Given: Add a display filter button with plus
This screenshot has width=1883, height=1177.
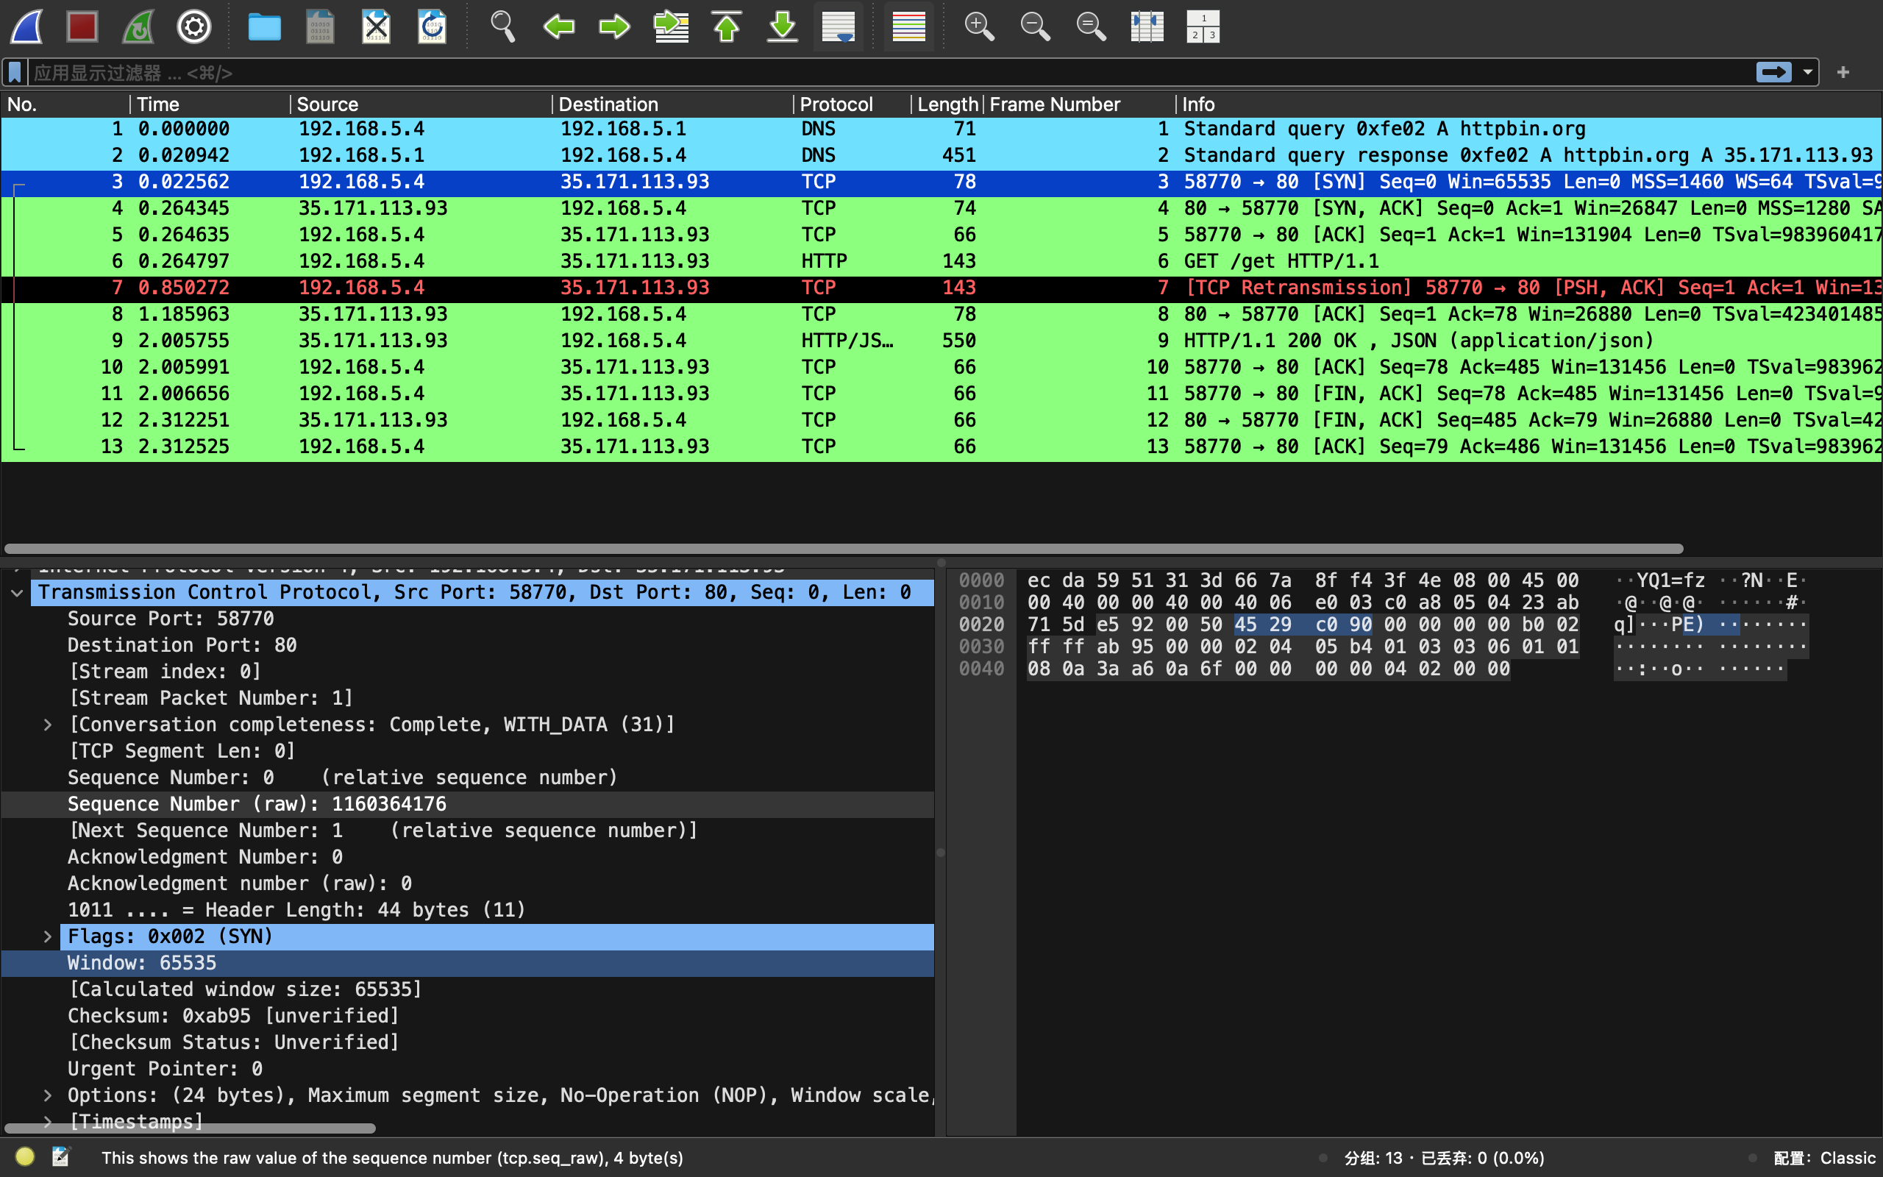Looking at the screenshot, I should 1843,72.
